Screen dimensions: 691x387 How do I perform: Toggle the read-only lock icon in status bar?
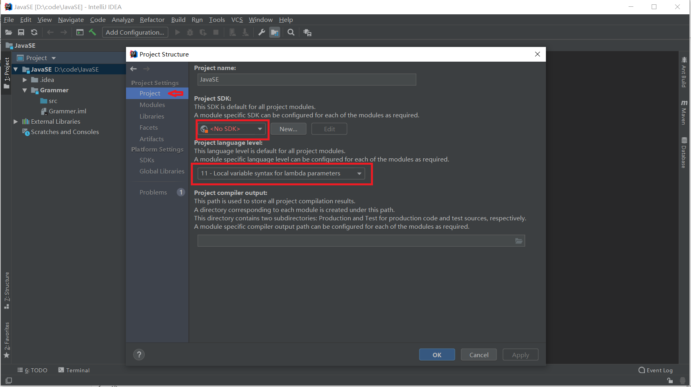pyautogui.click(x=670, y=381)
